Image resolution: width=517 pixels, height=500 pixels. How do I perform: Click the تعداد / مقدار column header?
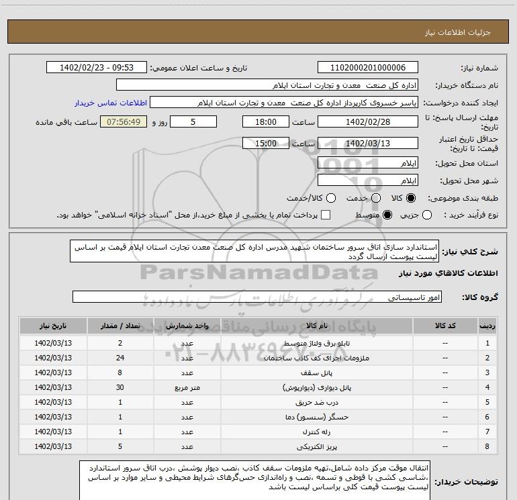pos(120,326)
